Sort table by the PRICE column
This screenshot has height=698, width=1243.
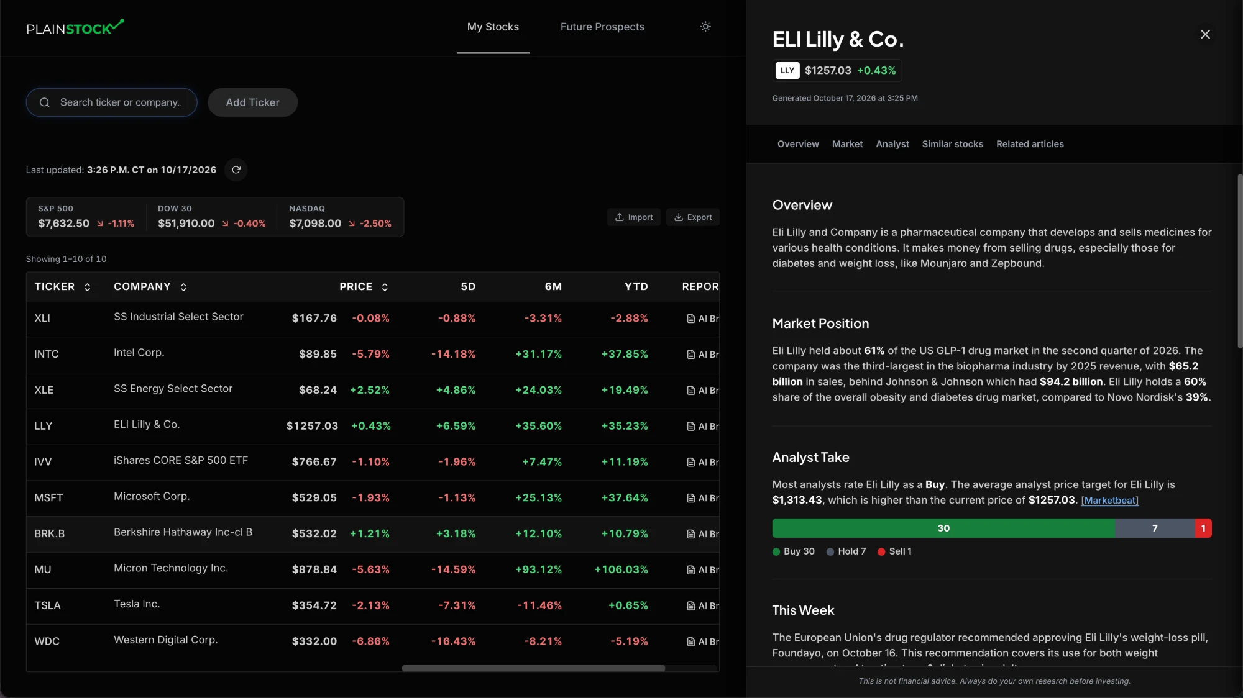coord(364,286)
